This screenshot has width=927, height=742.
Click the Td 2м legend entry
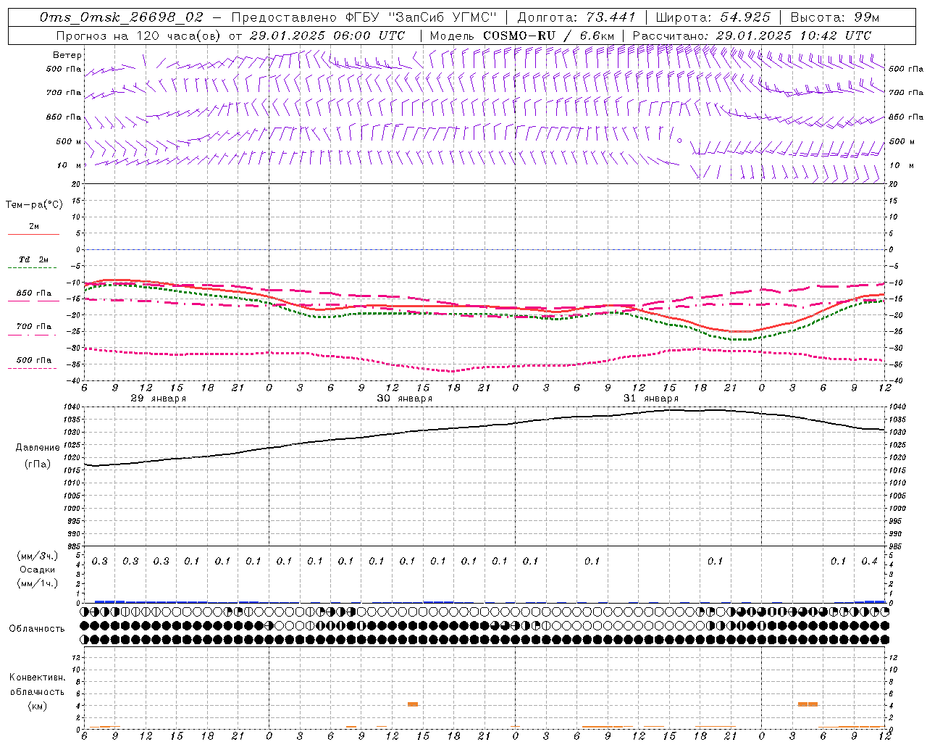(34, 259)
